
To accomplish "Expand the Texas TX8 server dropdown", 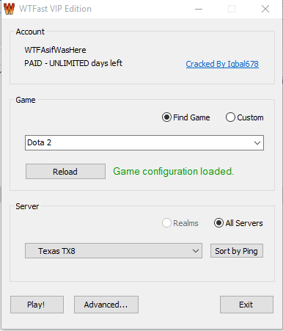I will click(114, 251).
